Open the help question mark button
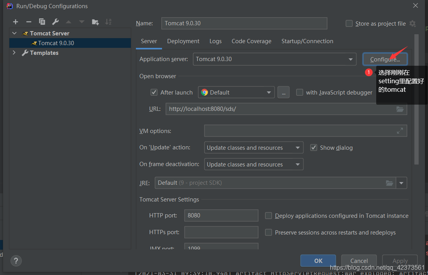Image resolution: width=428 pixels, height=275 pixels. tap(16, 261)
